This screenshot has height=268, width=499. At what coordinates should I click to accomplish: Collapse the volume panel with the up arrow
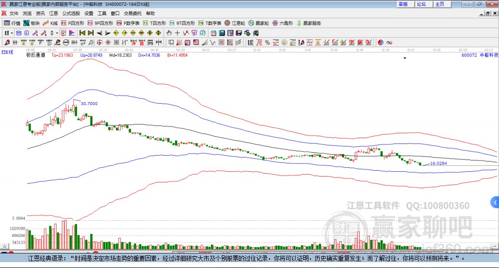pyautogui.click(x=5, y=246)
